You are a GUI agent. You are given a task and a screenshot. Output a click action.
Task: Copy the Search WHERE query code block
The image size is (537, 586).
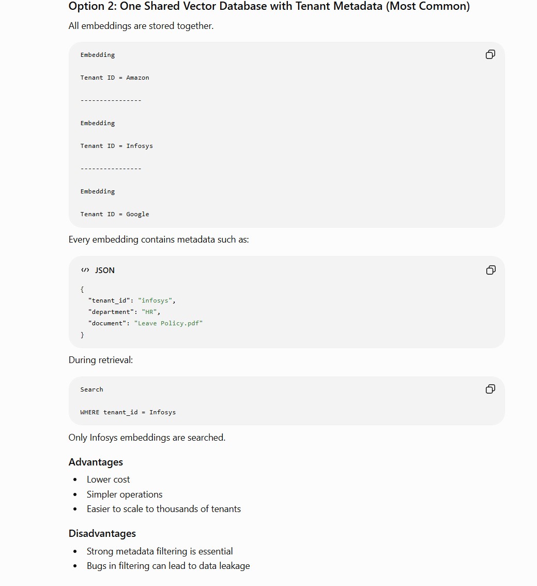tap(490, 389)
